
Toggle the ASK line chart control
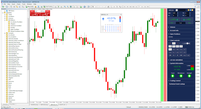(174, 49)
